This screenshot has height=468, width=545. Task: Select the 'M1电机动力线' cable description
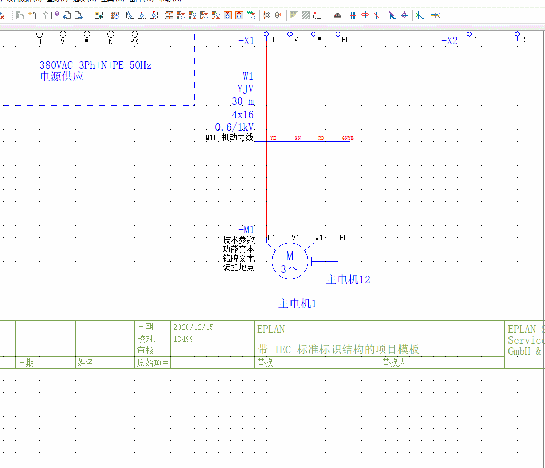point(230,138)
